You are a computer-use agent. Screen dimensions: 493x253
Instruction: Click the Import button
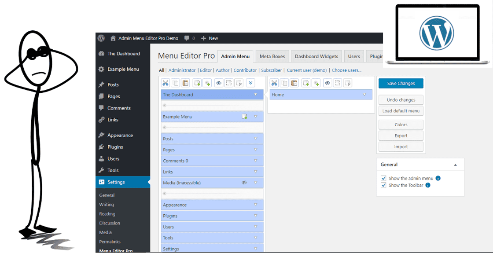(401, 147)
